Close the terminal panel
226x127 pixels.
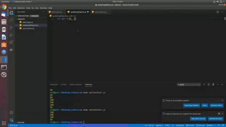[x=222, y=85]
